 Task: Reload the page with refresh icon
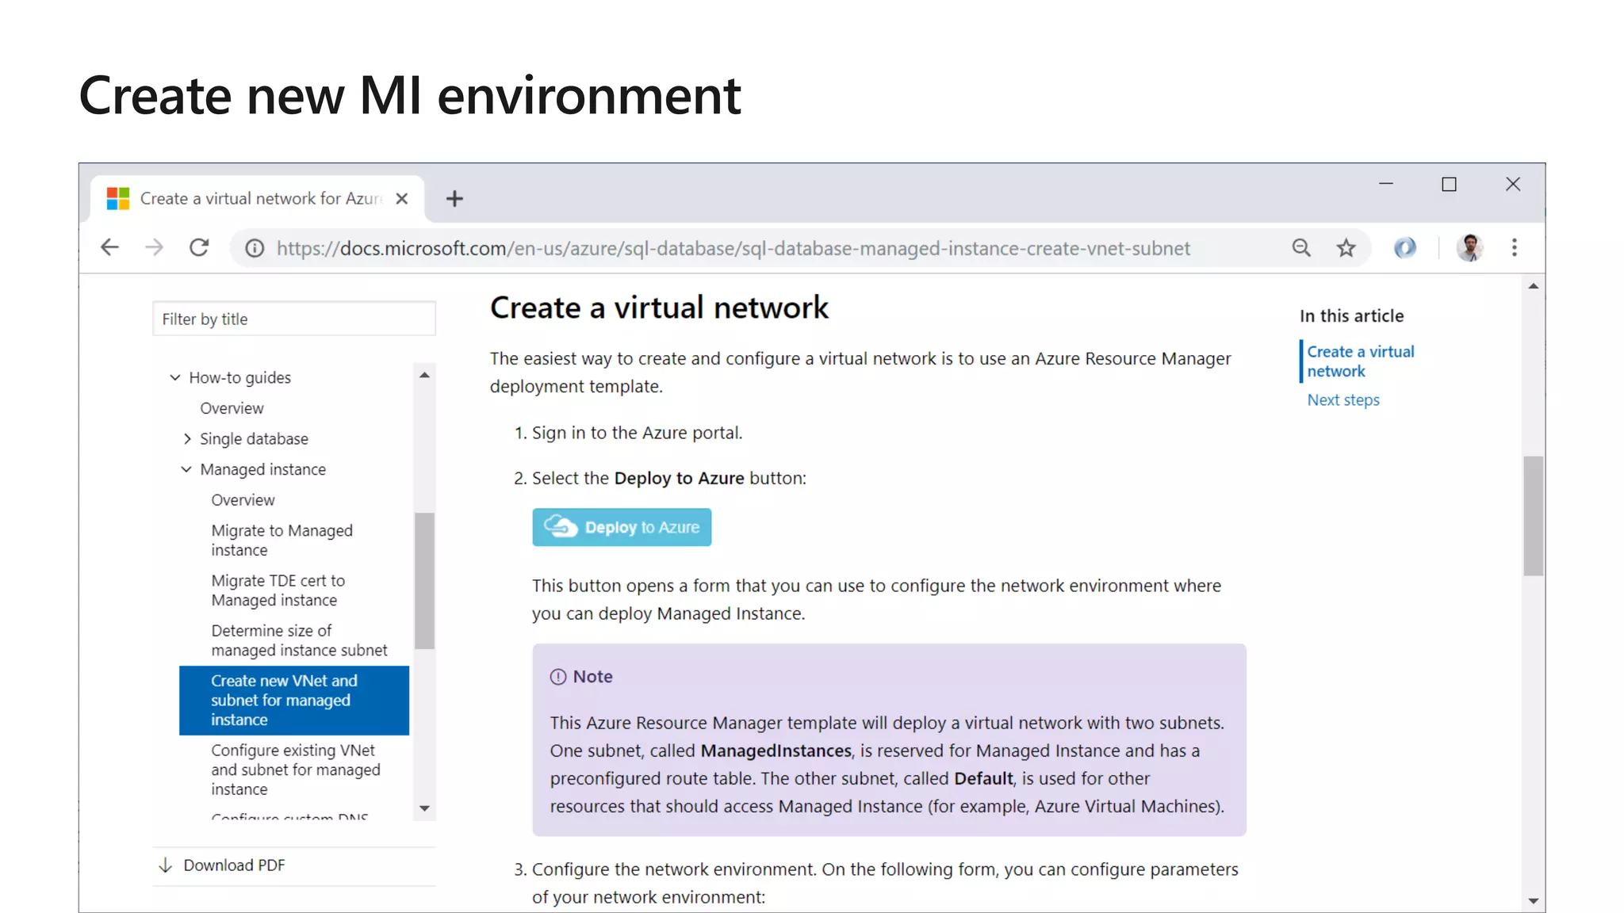click(x=199, y=248)
